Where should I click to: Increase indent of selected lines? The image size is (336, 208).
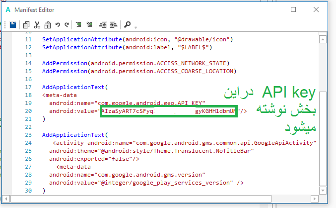coord(113,24)
